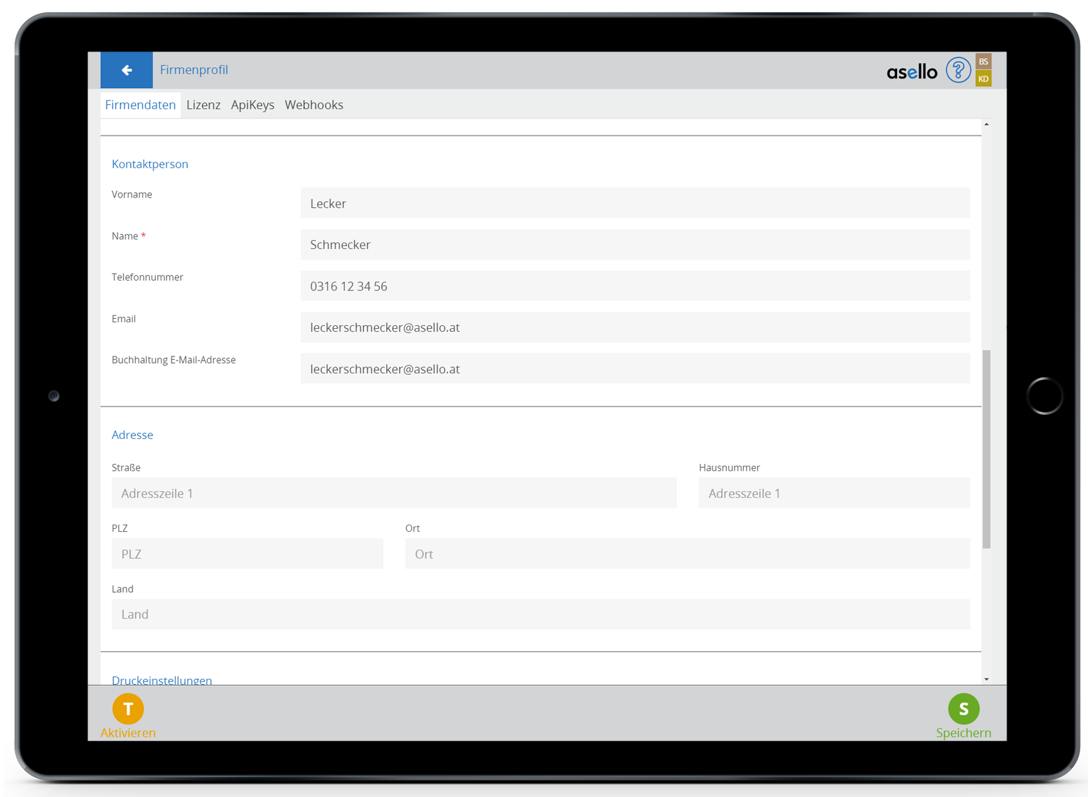
Task: Open the ApiKeys tab
Action: coord(252,105)
